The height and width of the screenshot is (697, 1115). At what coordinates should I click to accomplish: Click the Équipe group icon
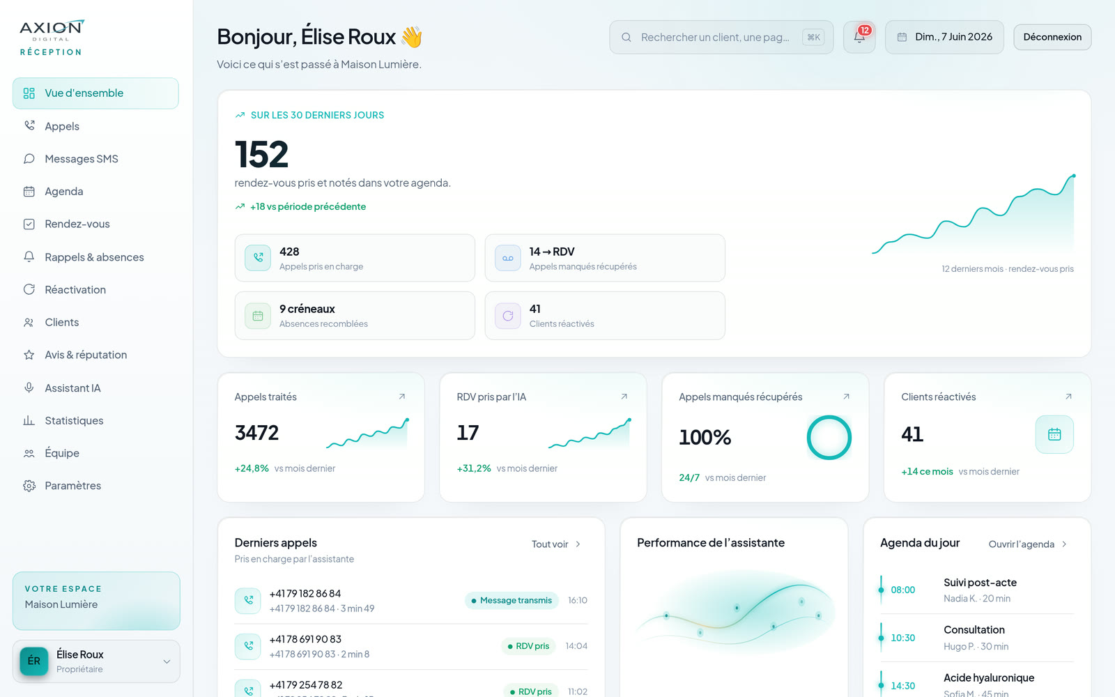tap(29, 453)
